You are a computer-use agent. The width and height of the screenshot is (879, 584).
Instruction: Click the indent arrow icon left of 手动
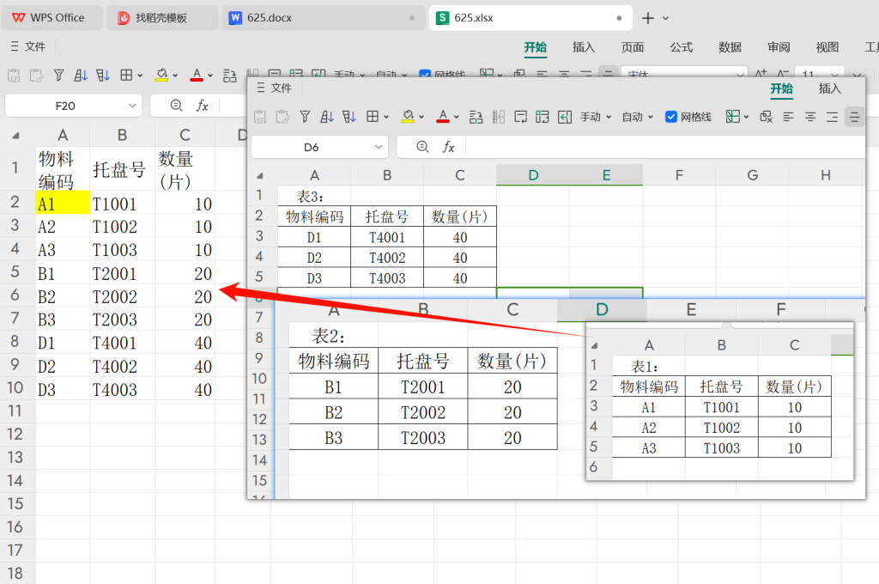[x=565, y=117]
